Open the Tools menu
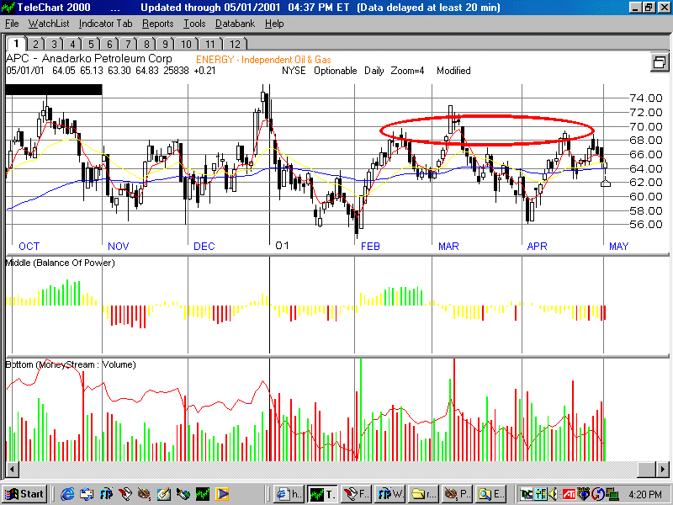The height and width of the screenshot is (505, 673). (194, 24)
